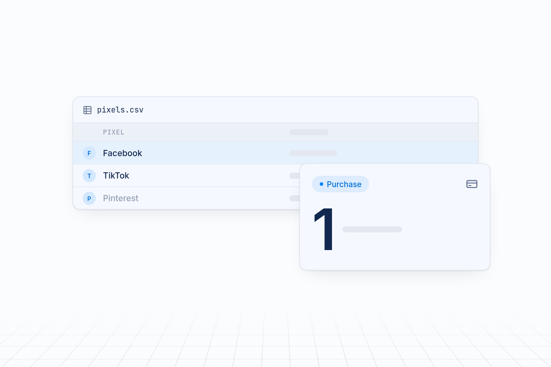Viewport: 551px width, 367px height.
Task: Click the Purchase event tag
Action: pos(341,184)
